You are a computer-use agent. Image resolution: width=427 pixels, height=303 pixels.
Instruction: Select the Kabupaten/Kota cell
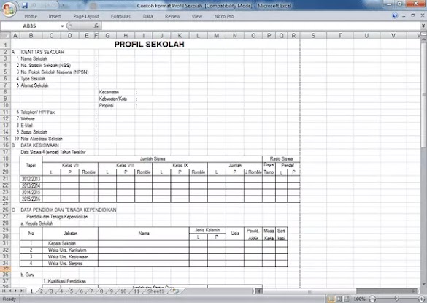click(113, 99)
